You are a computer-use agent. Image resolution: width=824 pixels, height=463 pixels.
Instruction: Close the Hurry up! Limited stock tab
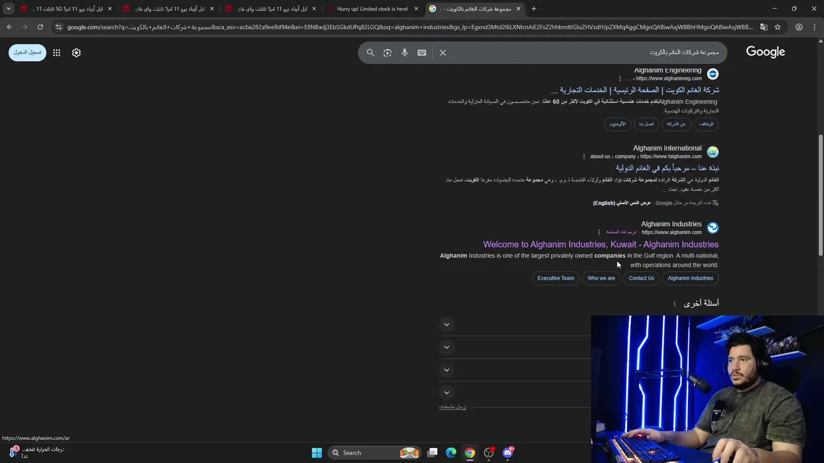tap(417, 9)
